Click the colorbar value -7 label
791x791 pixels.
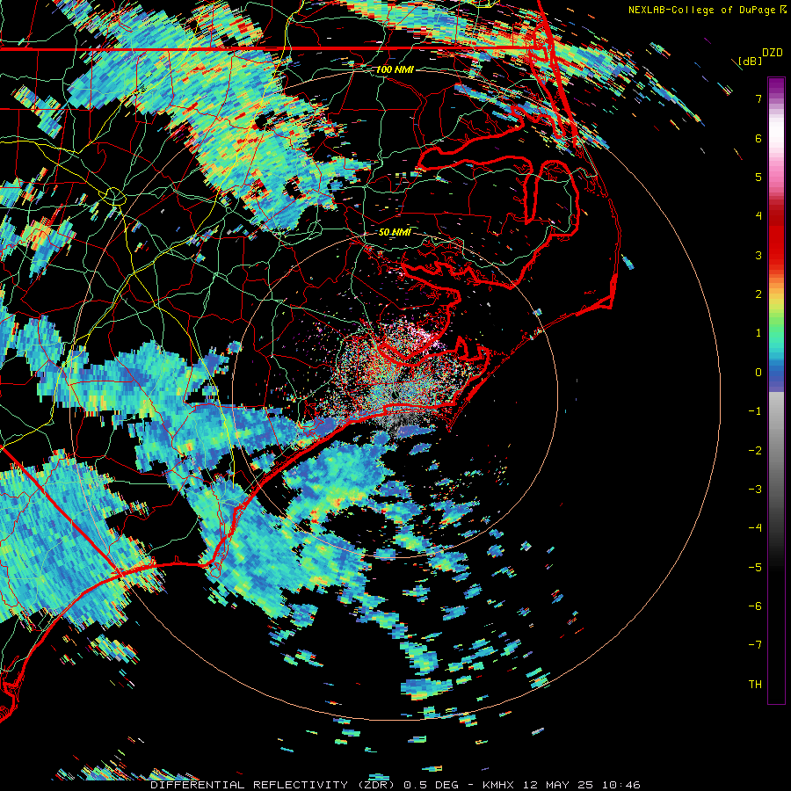pyautogui.click(x=755, y=645)
